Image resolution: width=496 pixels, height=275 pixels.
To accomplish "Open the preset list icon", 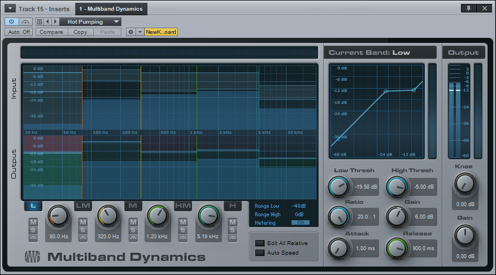I will coord(40,22).
